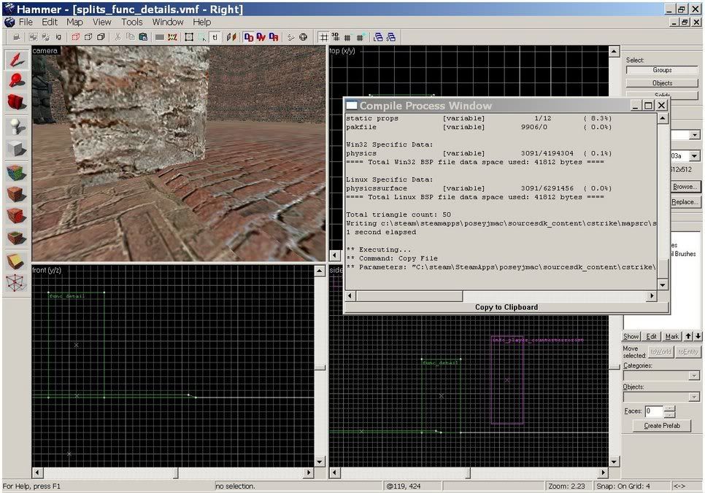Click the Paste toolbar icon

click(144, 37)
